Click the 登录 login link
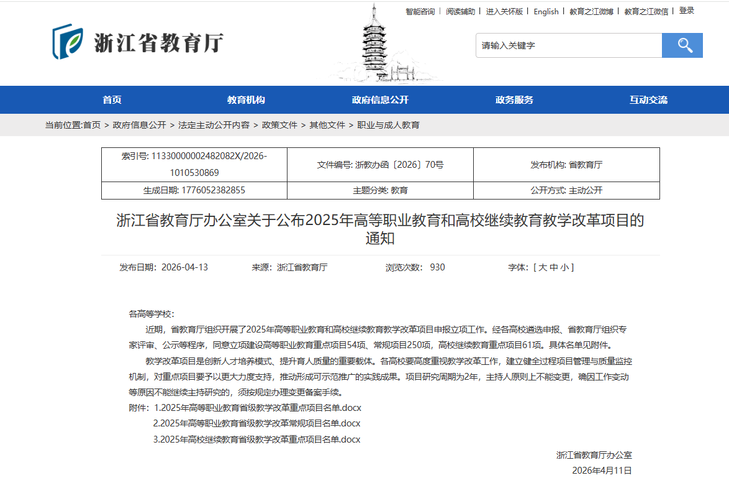The image size is (729, 483). (686, 11)
